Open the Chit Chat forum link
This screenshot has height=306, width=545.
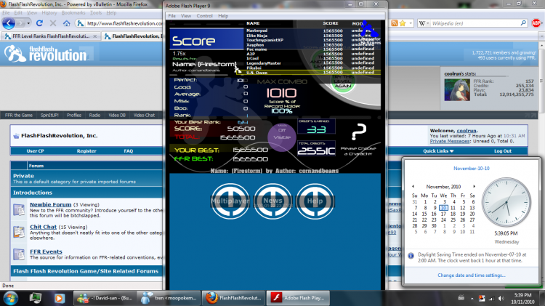coord(43,227)
